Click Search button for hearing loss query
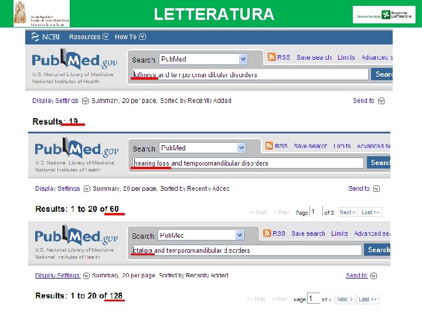 click(x=379, y=162)
